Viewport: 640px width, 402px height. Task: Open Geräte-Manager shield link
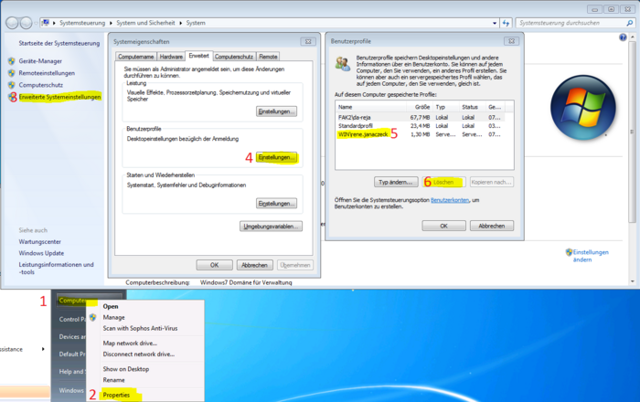pyautogui.click(x=40, y=61)
